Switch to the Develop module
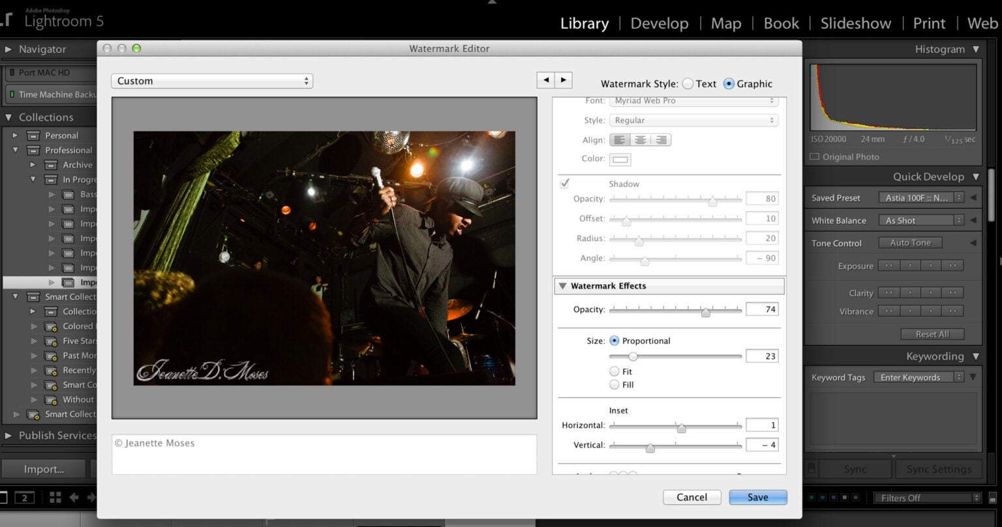1002x527 pixels. tap(659, 23)
